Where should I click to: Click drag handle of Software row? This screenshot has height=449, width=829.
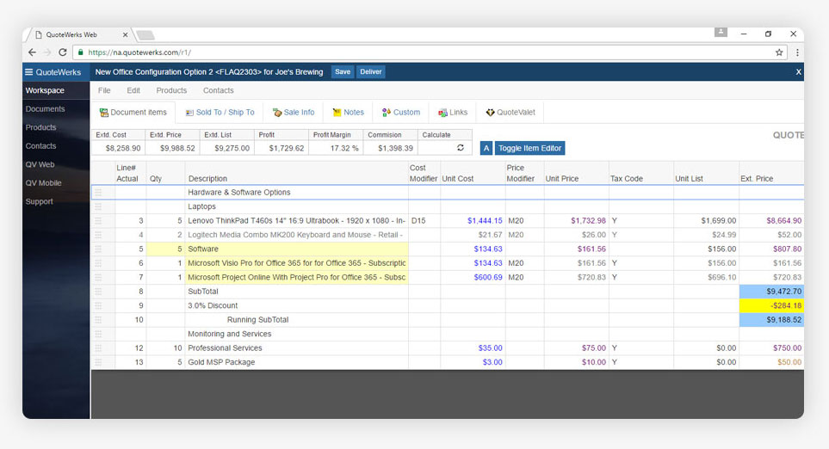(98, 249)
